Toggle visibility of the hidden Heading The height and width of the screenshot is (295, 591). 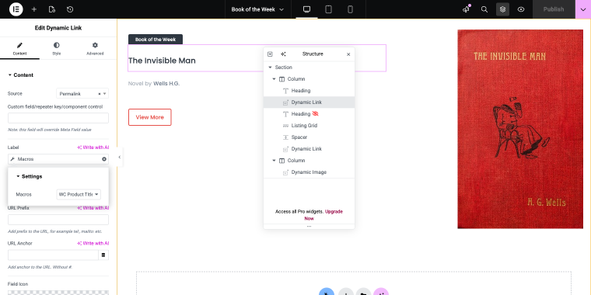click(316, 113)
